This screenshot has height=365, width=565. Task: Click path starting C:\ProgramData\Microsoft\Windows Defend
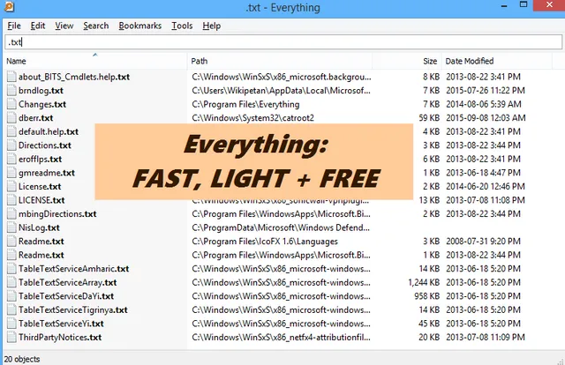coord(281,227)
